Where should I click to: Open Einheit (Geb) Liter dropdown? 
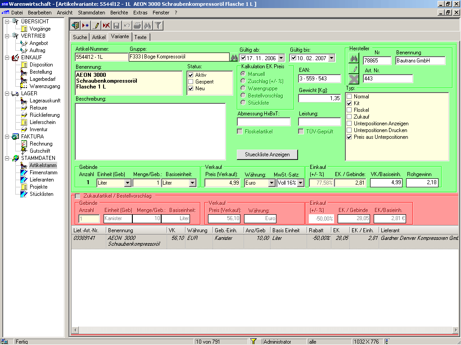(x=127, y=183)
